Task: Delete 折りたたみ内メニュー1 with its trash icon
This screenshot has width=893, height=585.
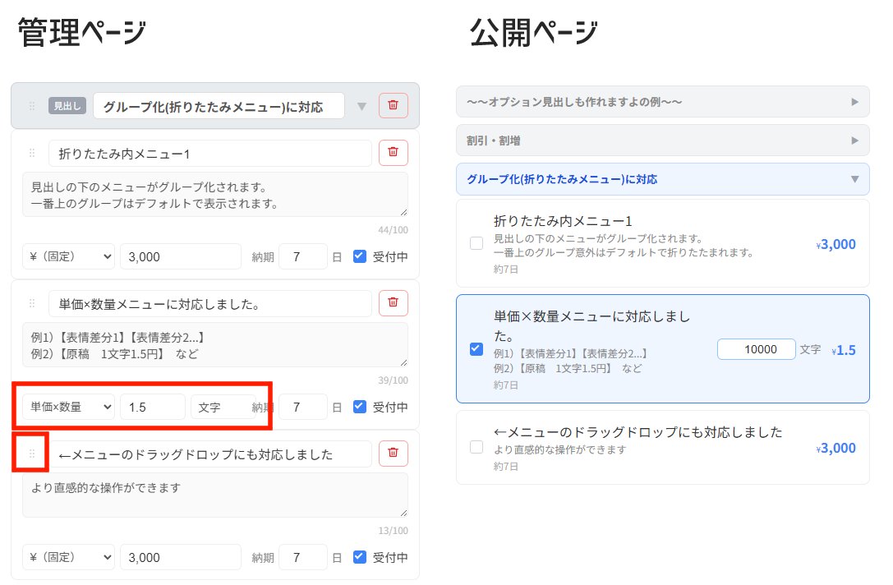Action: tap(393, 153)
